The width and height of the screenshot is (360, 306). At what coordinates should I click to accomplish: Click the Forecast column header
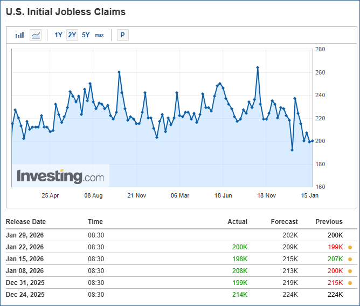click(x=284, y=222)
